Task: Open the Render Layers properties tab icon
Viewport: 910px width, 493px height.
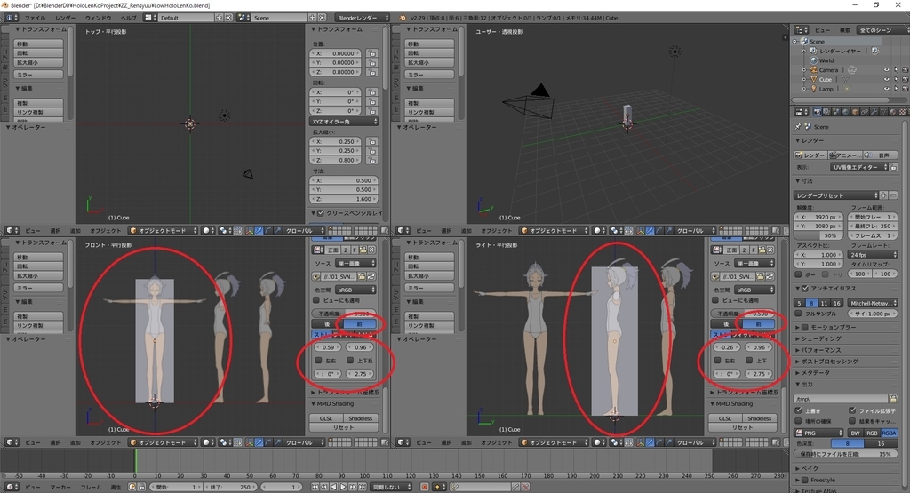Action: (826, 112)
